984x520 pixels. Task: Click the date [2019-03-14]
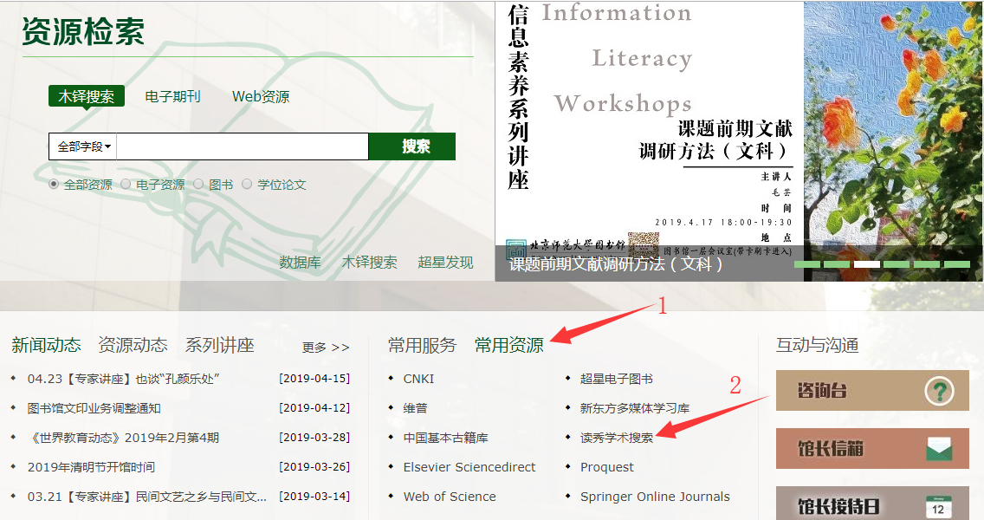(314, 496)
